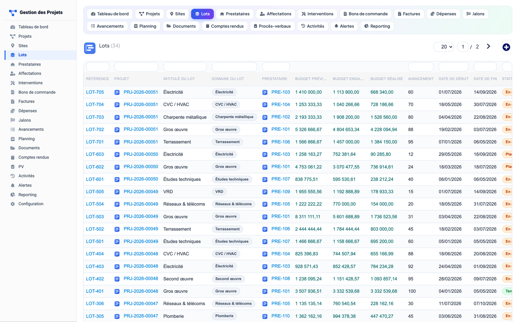This screenshot has width=520, height=322.
Task: Click prestataire icon next to PRE-110
Action: [265, 316]
